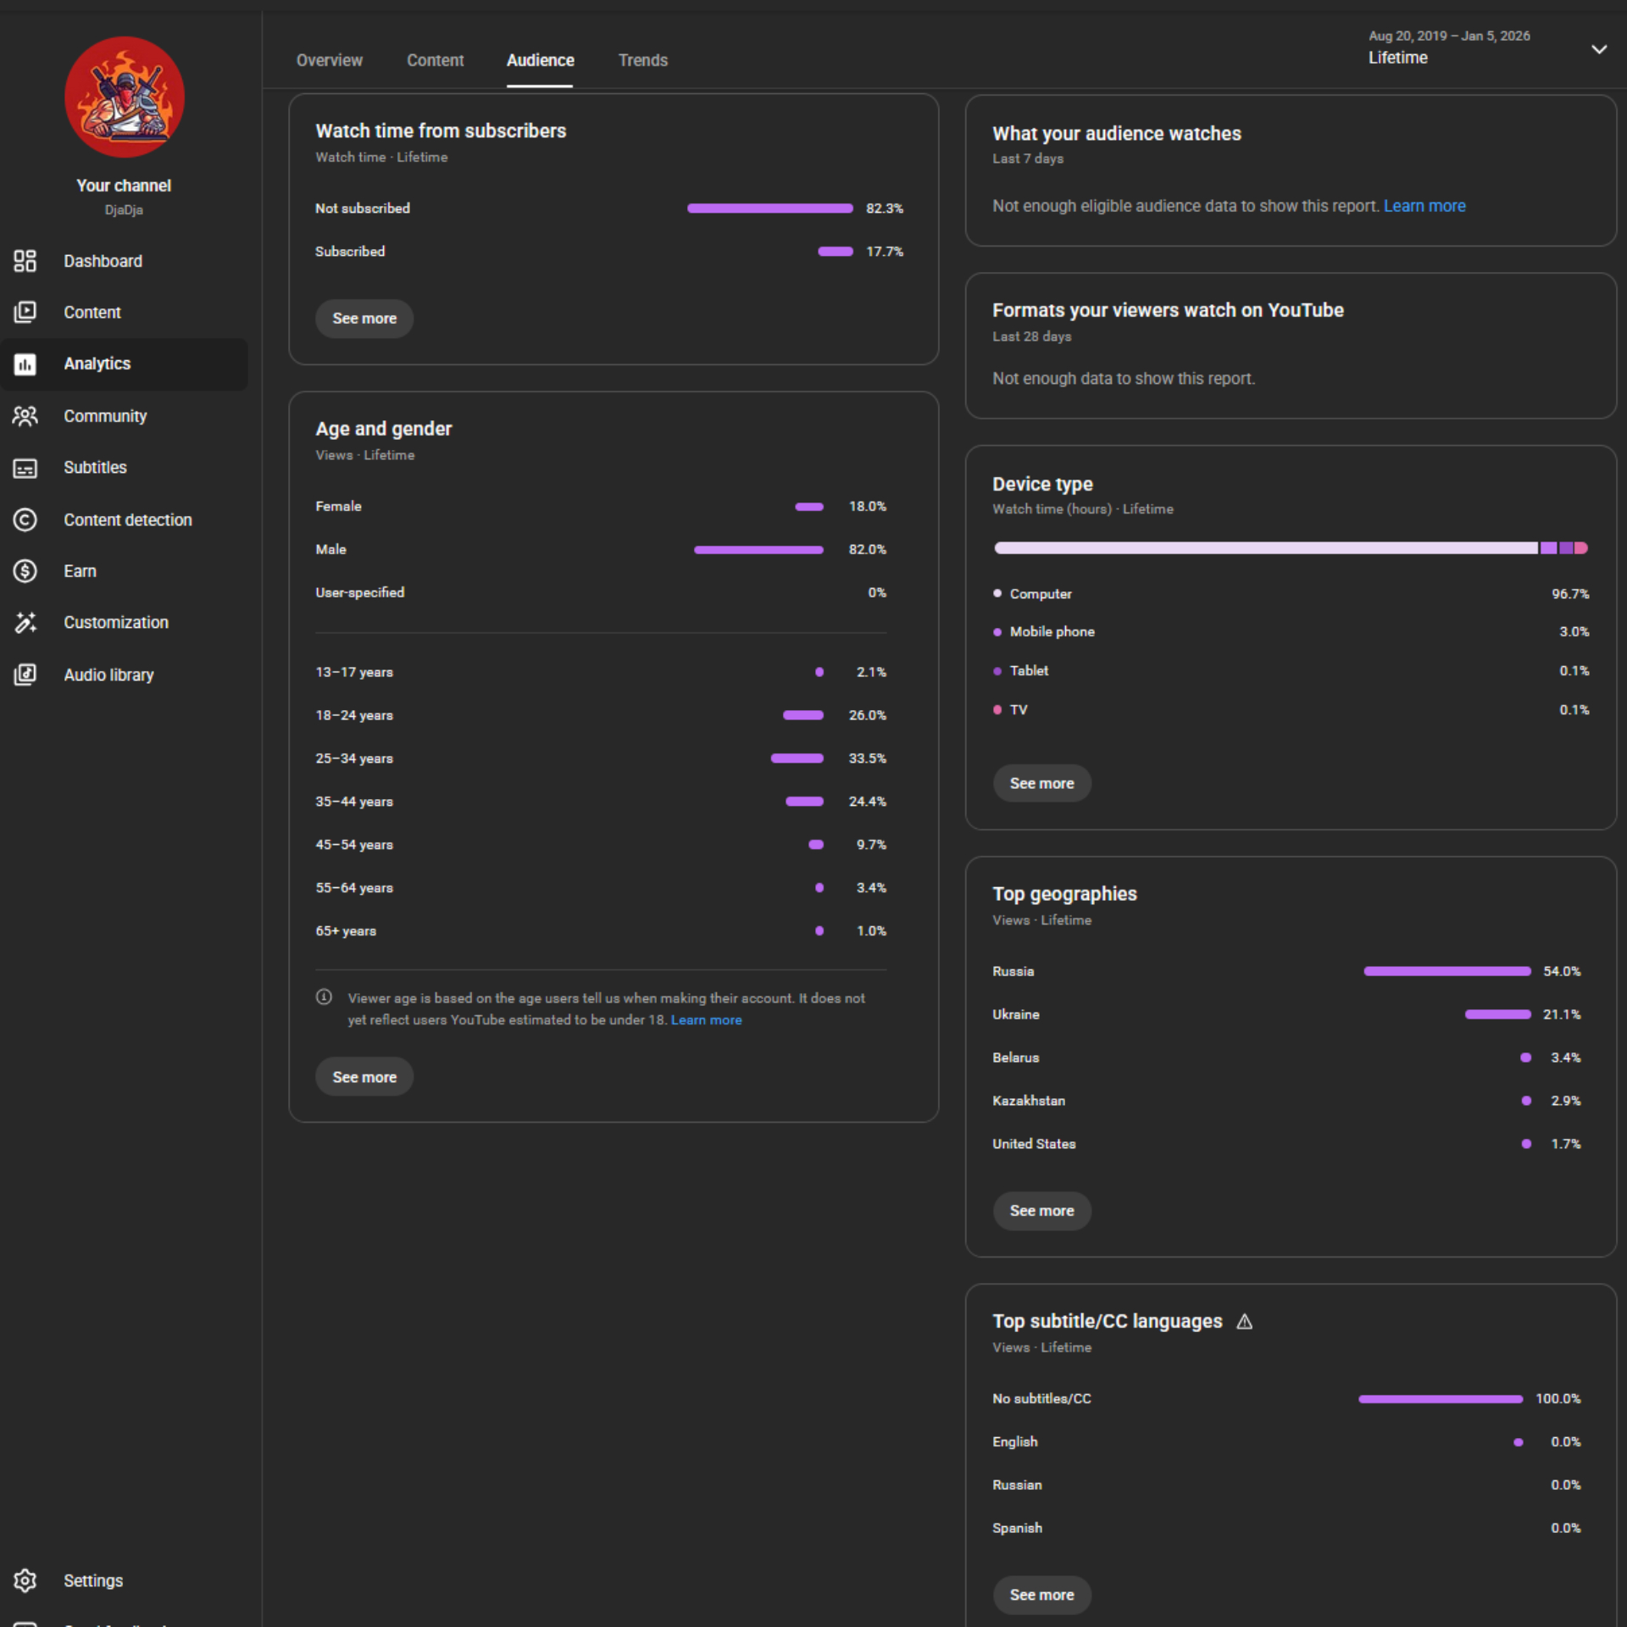The image size is (1627, 1627).
Task: Click the Content detection copyright icon
Action: (25, 519)
